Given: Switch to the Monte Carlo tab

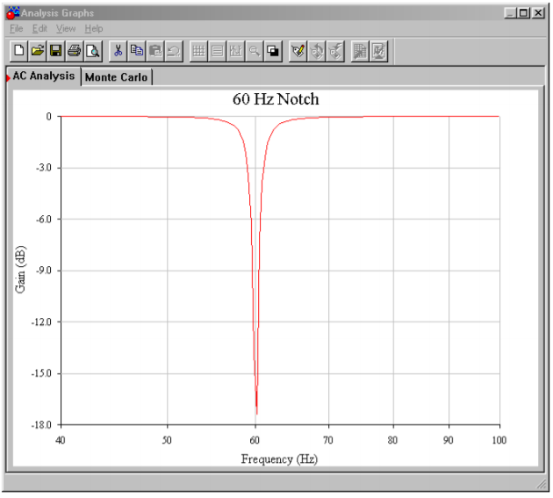Looking at the screenshot, I should click(117, 77).
